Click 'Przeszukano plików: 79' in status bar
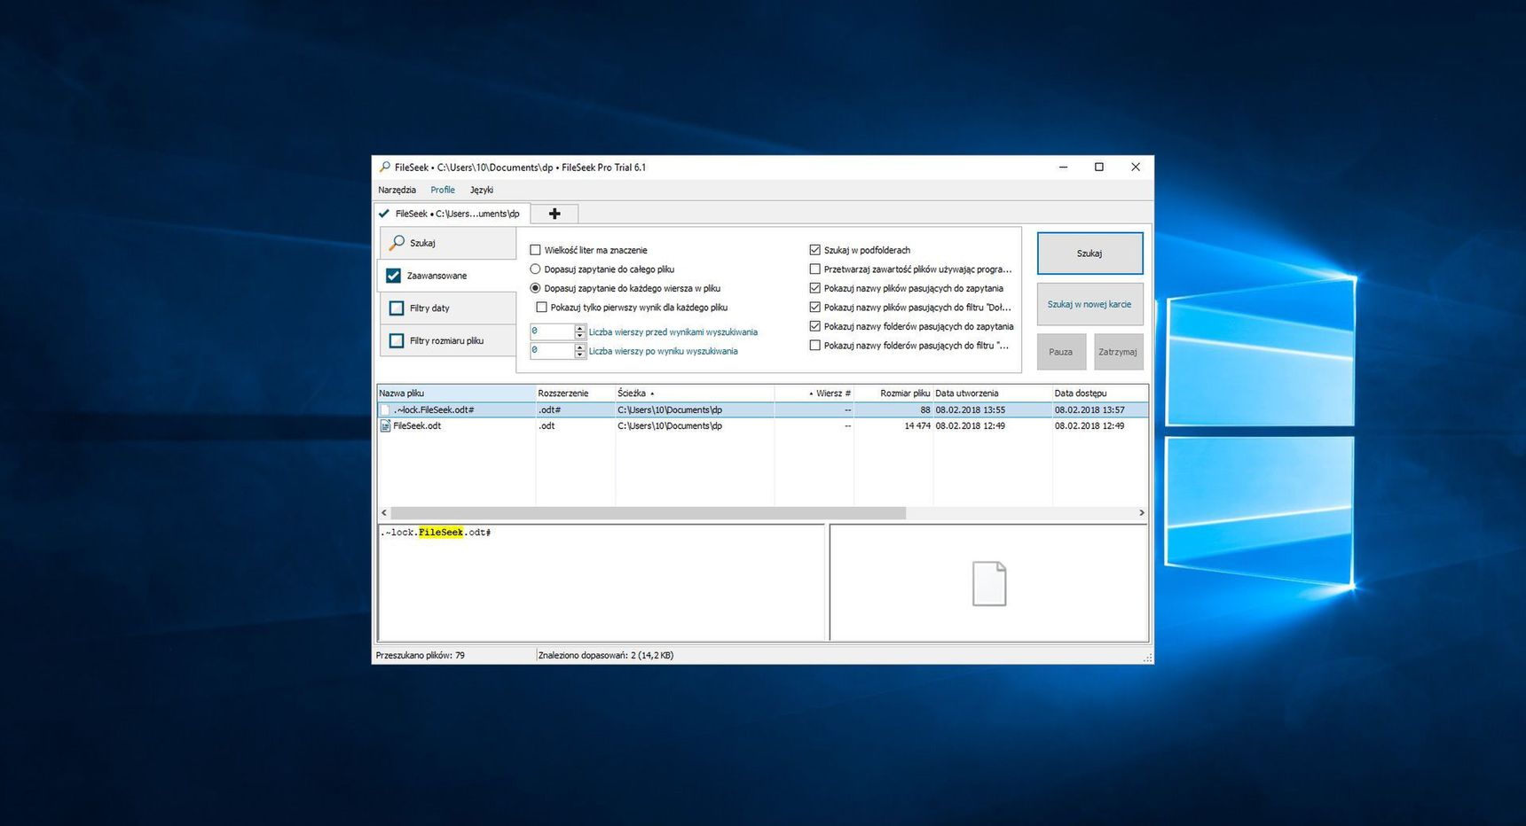This screenshot has height=826, width=1526. coord(421,656)
